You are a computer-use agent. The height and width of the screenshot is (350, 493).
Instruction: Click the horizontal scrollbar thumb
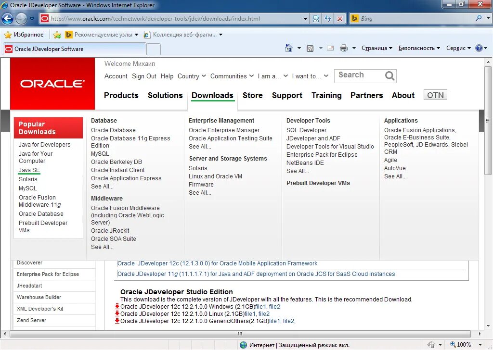click(240, 334)
